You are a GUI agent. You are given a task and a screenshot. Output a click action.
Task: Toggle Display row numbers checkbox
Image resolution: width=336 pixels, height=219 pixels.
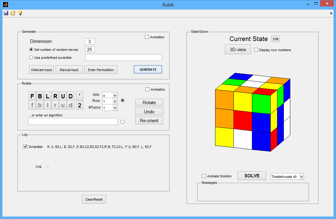pyautogui.click(x=256, y=50)
